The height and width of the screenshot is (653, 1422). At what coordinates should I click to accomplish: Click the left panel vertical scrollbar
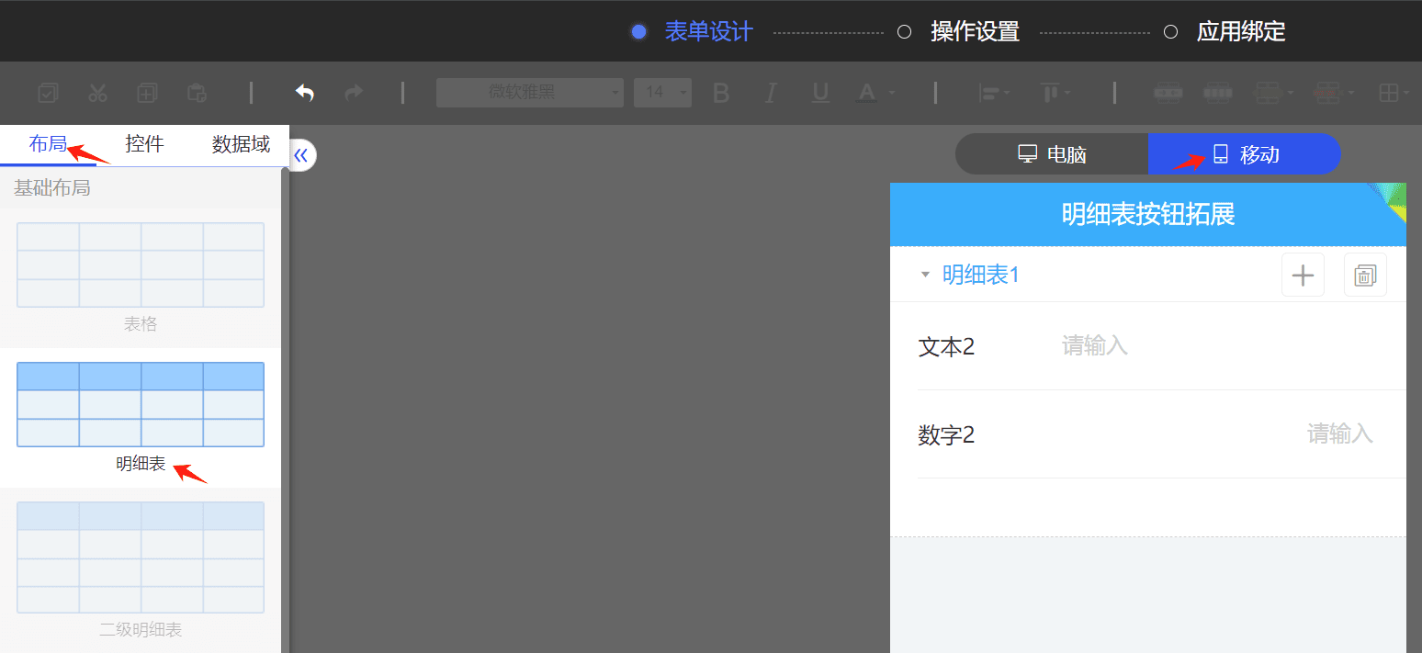coord(285,409)
